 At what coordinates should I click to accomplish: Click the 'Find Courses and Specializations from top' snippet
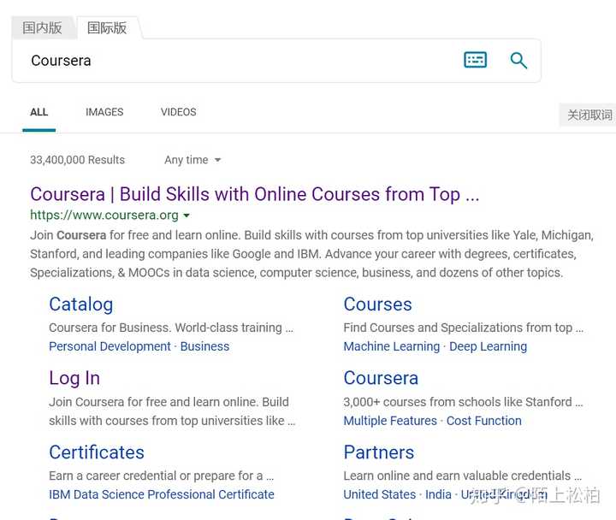463,328
